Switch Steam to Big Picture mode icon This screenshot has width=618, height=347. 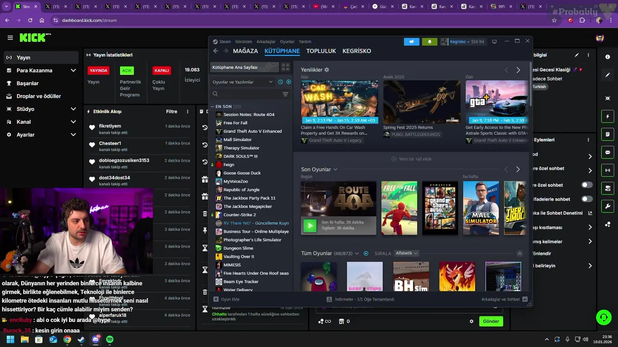tap(494, 42)
